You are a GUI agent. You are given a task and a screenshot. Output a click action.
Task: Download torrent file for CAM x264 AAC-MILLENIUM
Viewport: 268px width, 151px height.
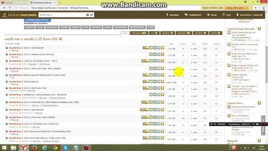162,68
